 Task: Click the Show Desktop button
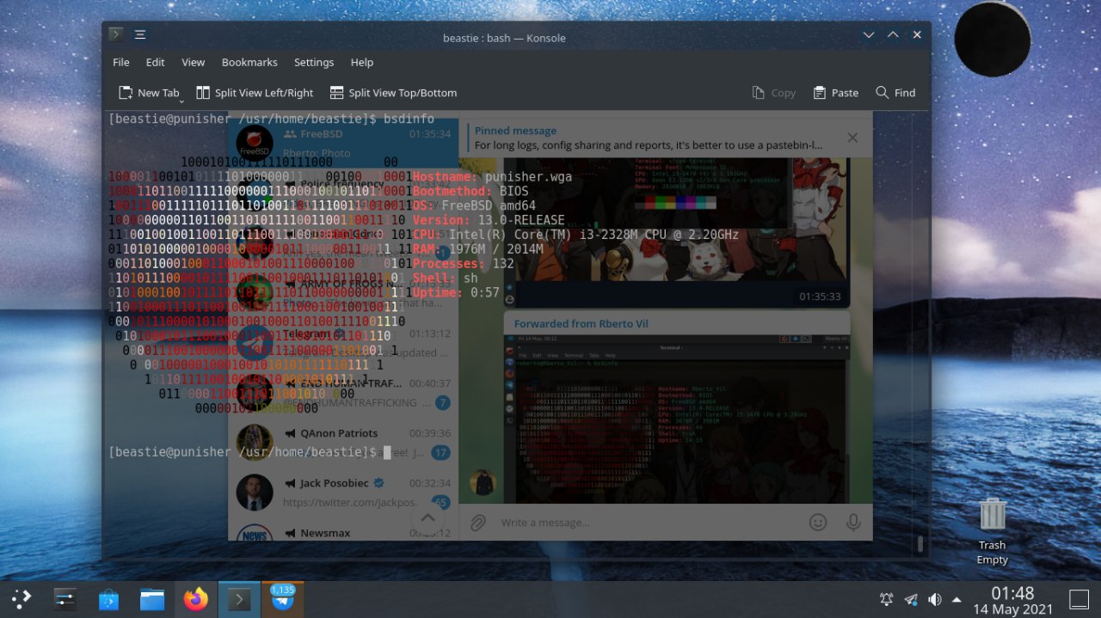(x=1079, y=599)
